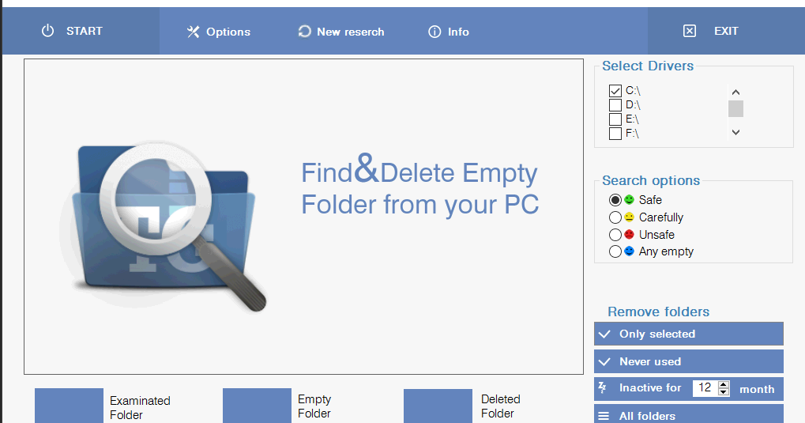
Task: Open the Options menu
Action: [219, 32]
